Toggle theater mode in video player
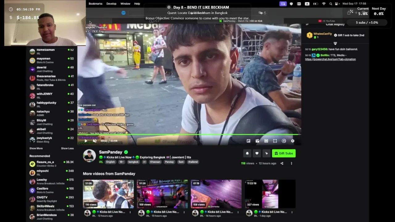This screenshot has height=222, width=395. coord(266,141)
